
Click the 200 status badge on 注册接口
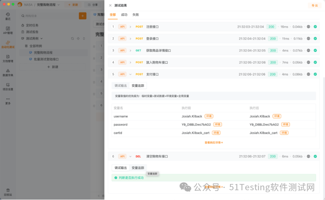(271, 27)
